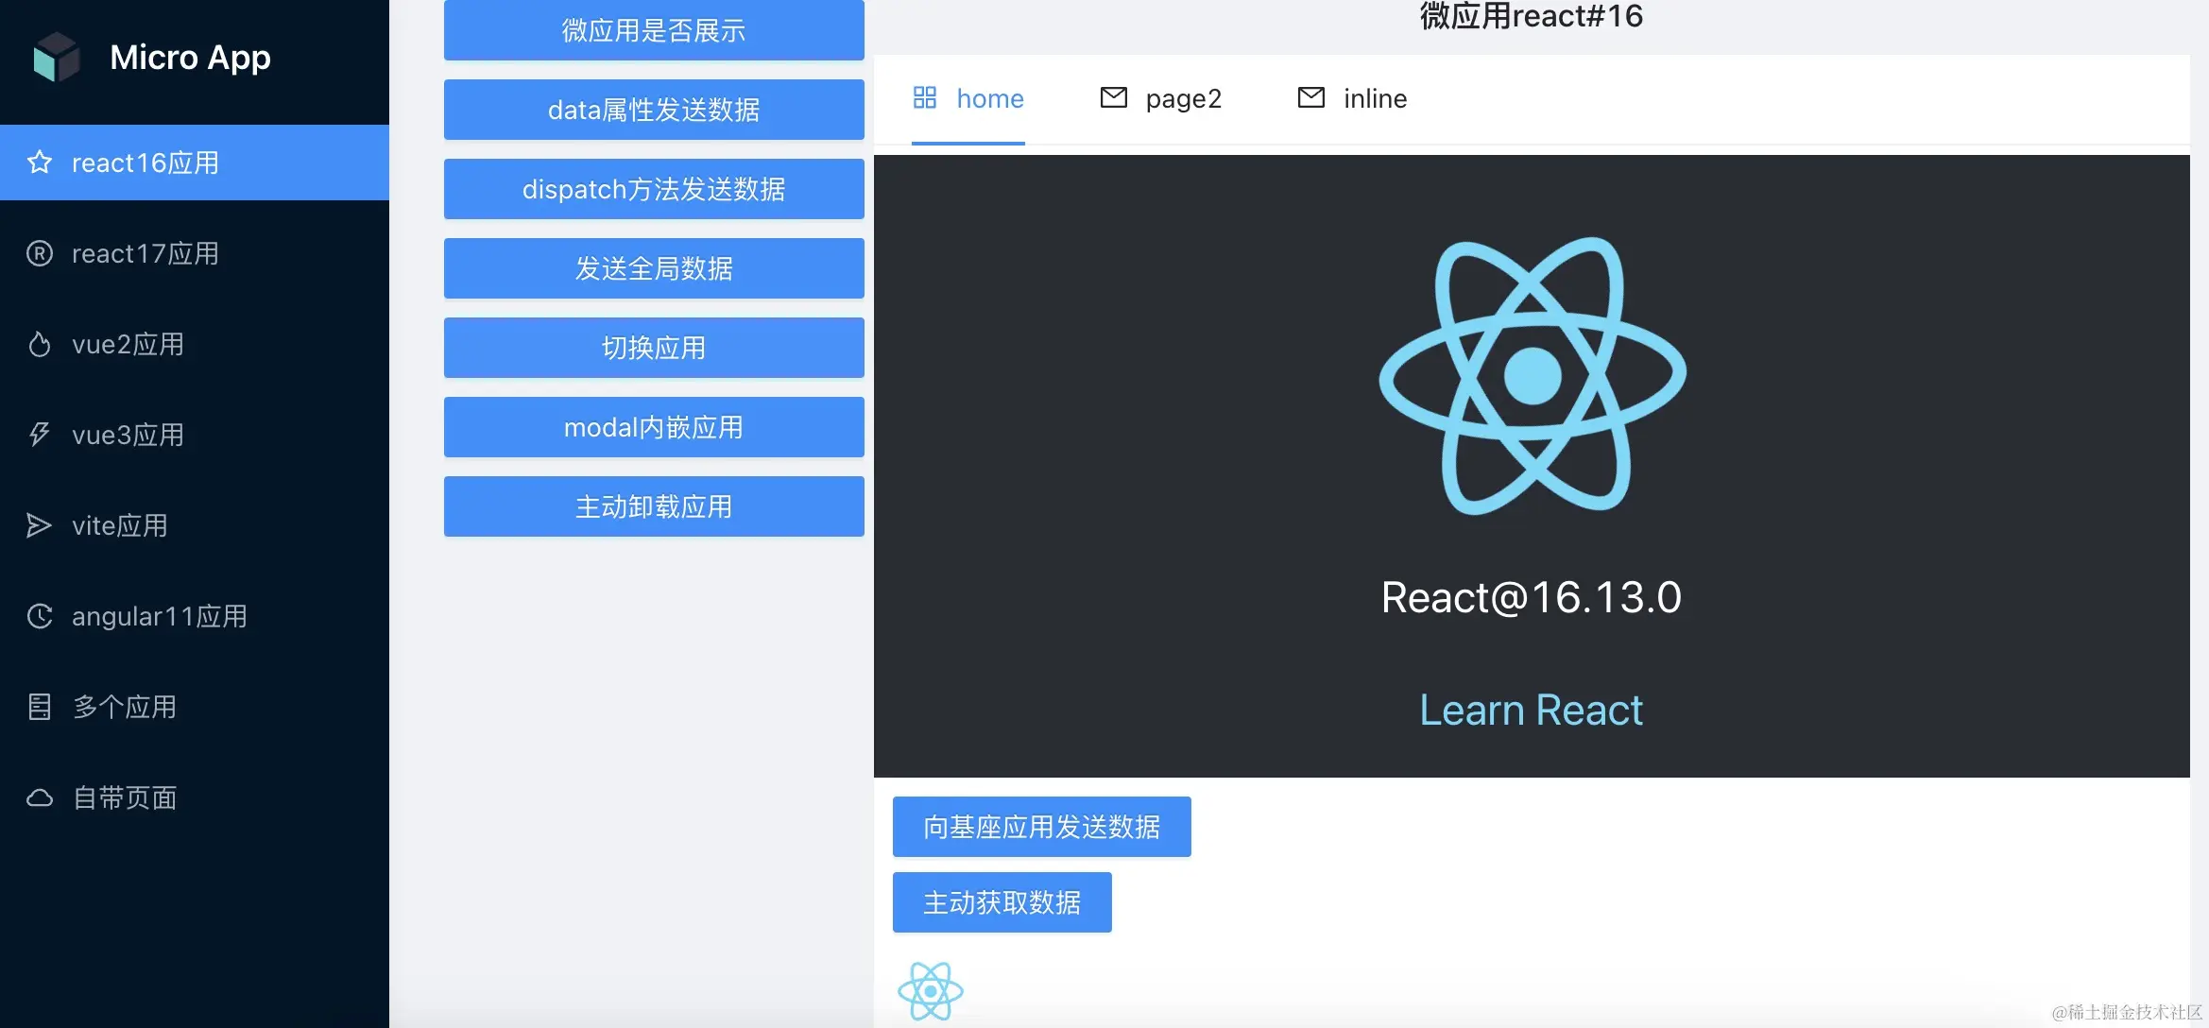Click the flame icon beside vue2应用
Screen dimensions: 2209x1028
pos(40,344)
